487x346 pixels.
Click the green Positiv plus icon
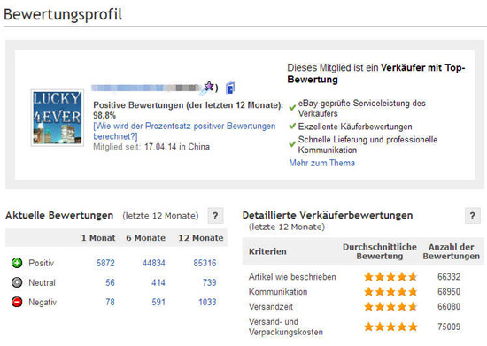pos(17,263)
